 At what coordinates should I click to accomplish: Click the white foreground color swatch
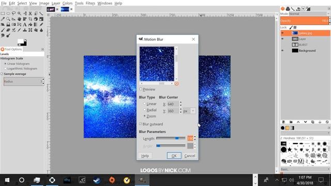point(21,41)
